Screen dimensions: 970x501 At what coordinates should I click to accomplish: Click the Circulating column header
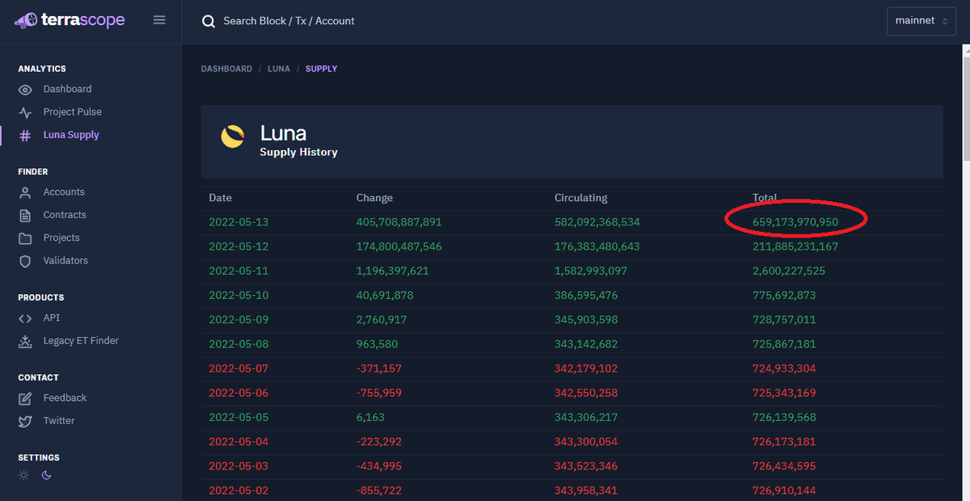pos(581,198)
